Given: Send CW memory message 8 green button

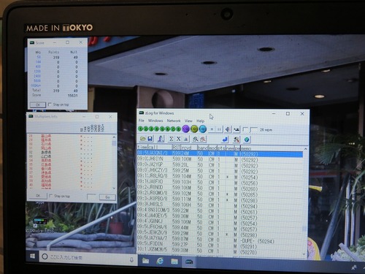Looking at the screenshot, I should tap(178, 129).
